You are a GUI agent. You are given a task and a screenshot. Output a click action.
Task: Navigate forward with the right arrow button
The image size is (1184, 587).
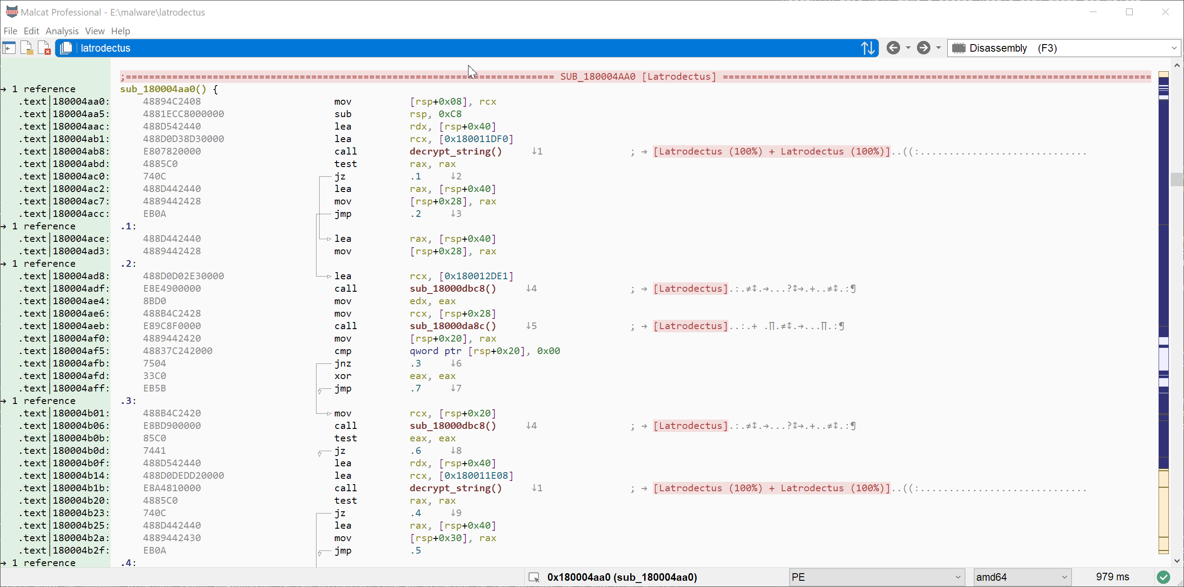pyautogui.click(x=923, y=48)
